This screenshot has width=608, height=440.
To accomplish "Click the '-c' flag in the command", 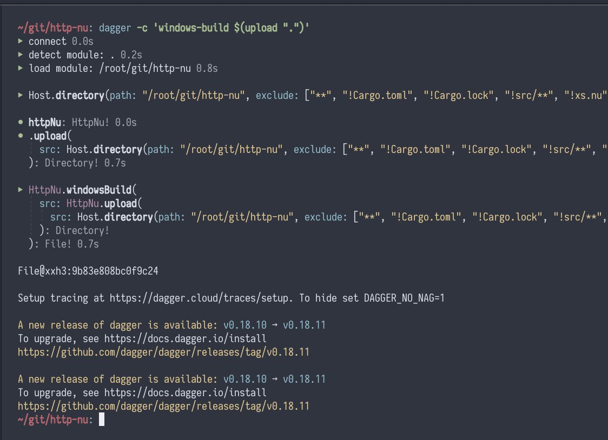I will pyautogui.click(x=142, y=28).
